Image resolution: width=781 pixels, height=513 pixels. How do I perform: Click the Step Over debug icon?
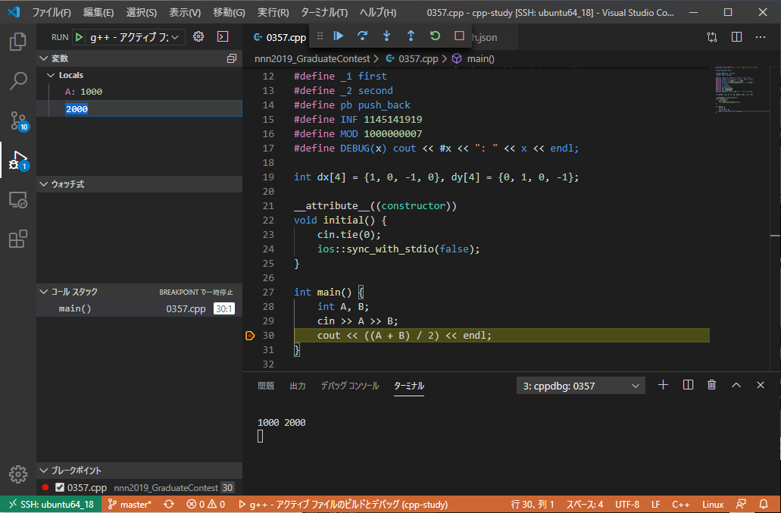click(363, 36)
